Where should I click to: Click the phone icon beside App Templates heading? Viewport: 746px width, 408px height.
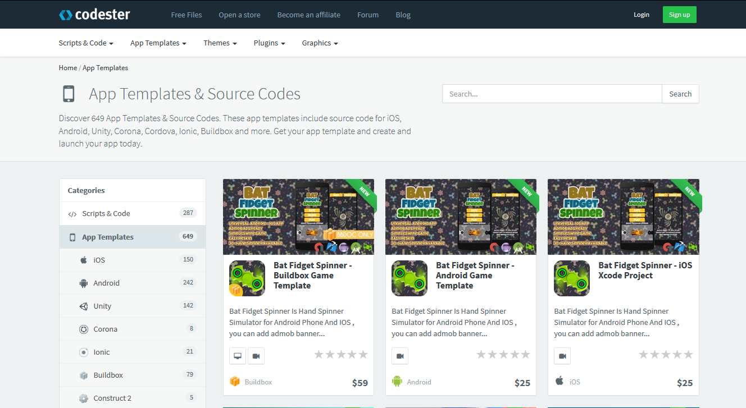[x=69, y=93]
